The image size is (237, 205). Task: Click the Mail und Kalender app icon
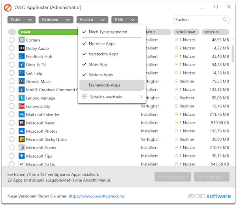[22, 115]
